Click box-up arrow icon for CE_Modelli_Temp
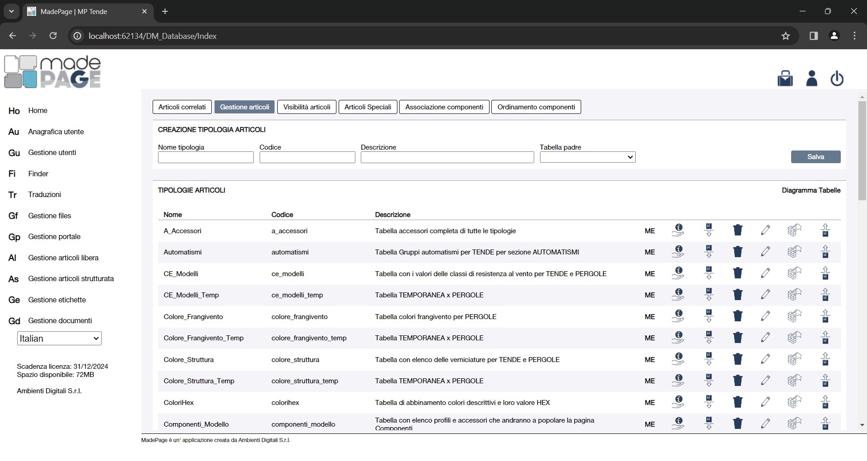The image size is (867, 461). (x=825, y=295)
